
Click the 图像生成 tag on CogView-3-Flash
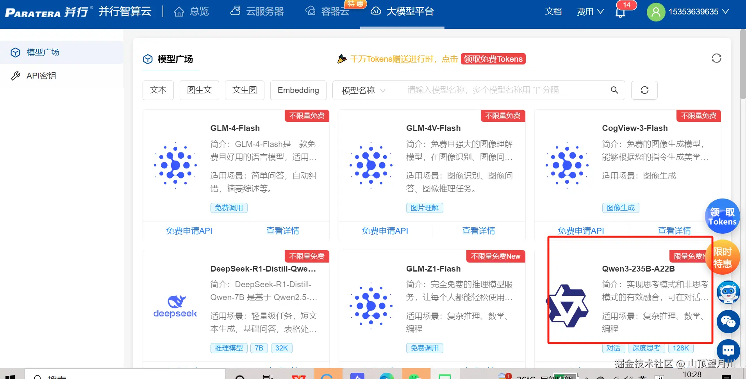(x=621, y=208)
